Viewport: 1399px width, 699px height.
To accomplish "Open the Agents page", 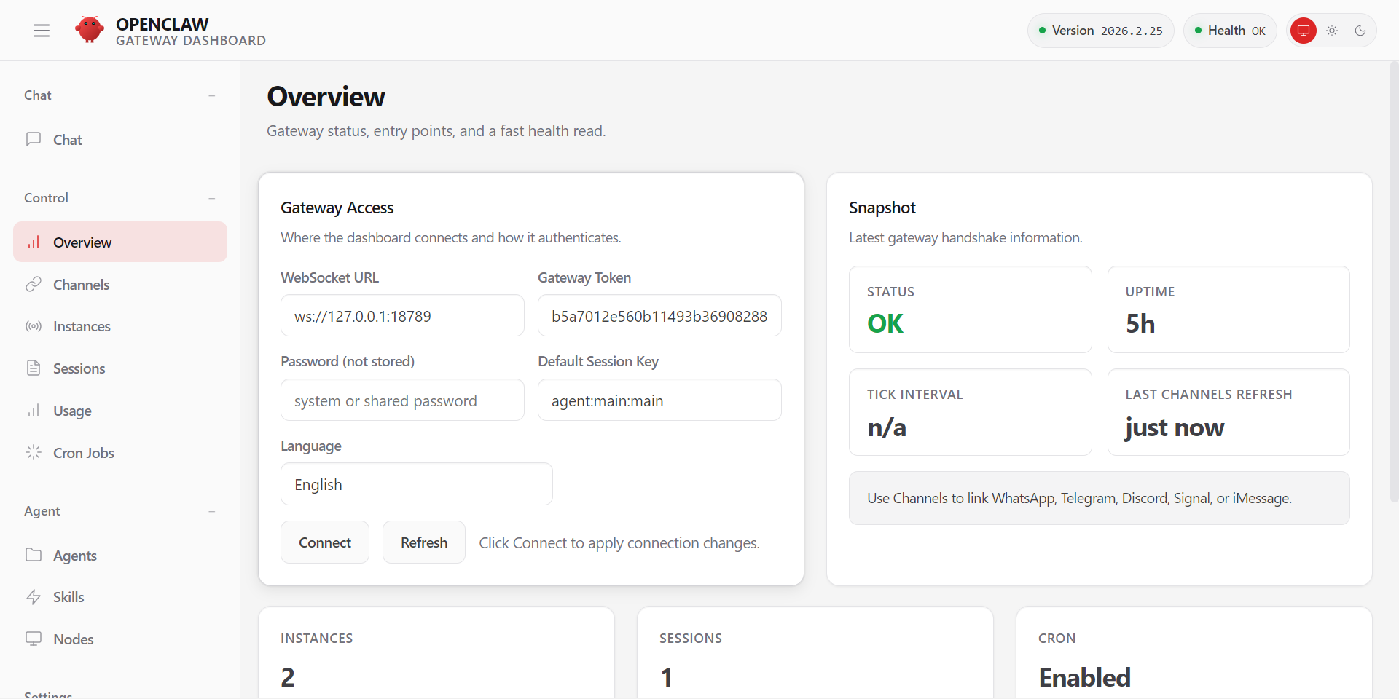I will (120, 556).
